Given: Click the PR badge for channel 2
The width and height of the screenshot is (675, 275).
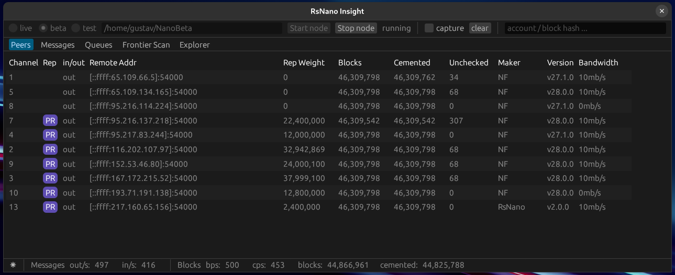Looking at the screenshot, I should tap(50, 150).
